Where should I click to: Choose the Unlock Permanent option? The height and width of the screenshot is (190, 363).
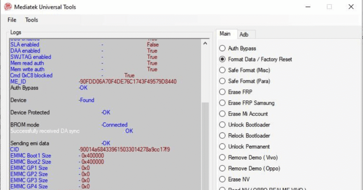point(245,146)
